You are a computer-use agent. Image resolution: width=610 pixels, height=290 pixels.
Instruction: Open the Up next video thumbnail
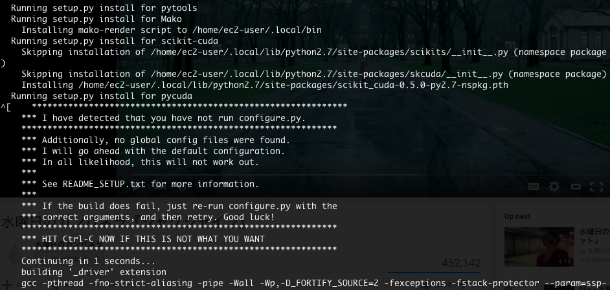click(539, 247)
